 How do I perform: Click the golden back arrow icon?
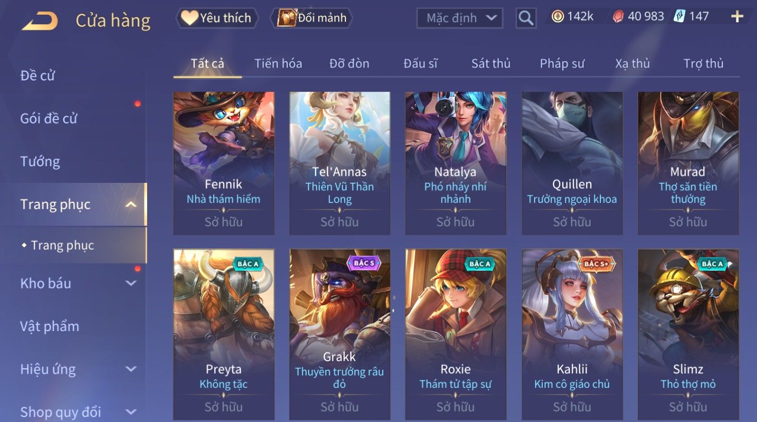[40, 21]
